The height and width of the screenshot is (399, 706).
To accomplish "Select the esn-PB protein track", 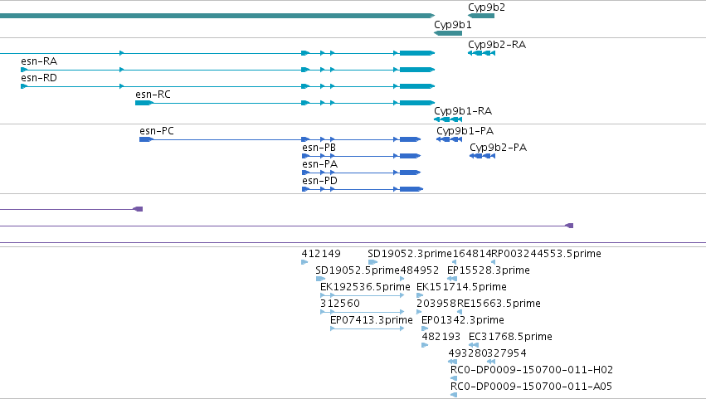I will tap(361, 156).
